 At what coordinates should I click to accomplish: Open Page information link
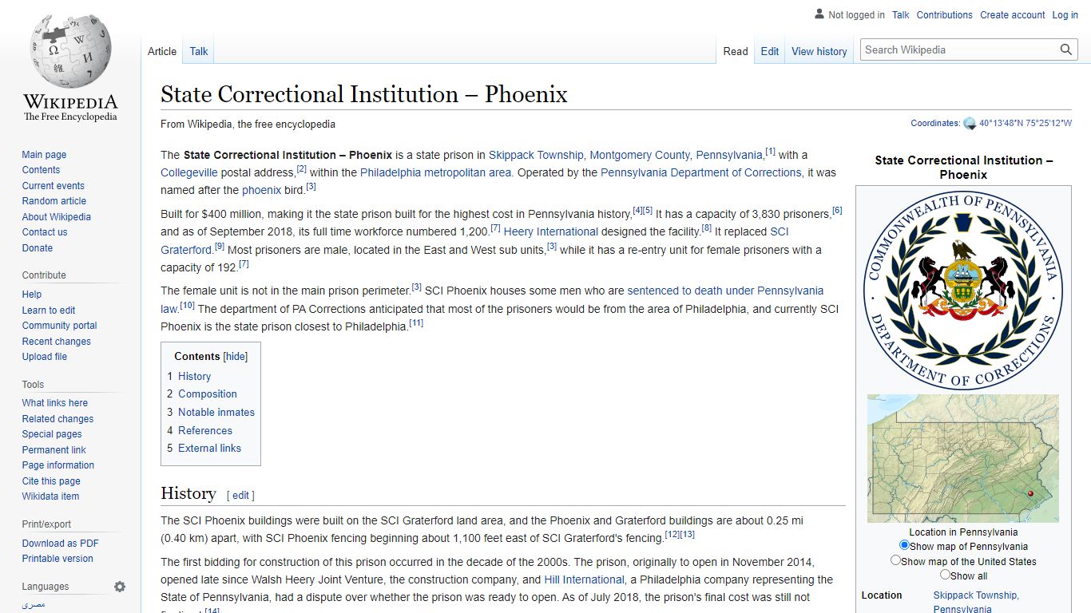58,465
